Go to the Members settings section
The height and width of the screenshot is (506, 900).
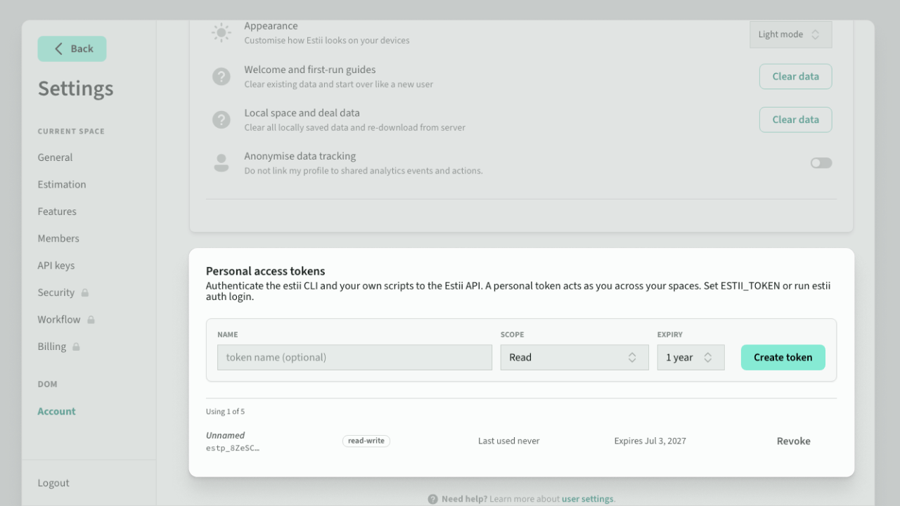point(58,238)
